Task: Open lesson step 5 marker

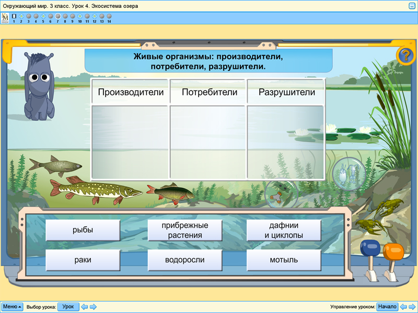Action: [43, 16]
